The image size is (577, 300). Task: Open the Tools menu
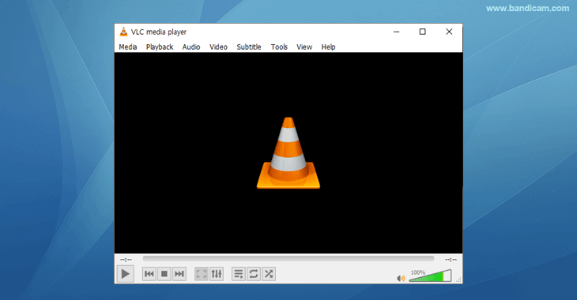point(279,47)
